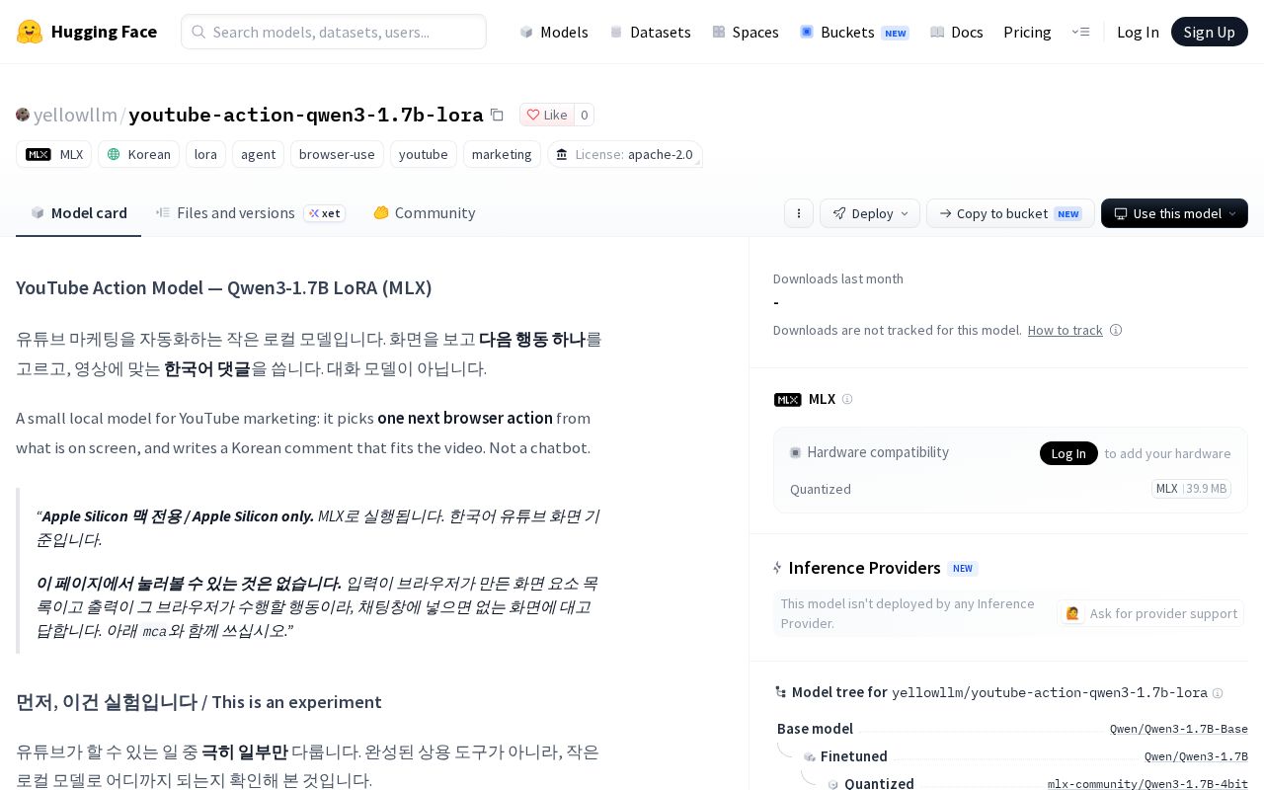
Task: Click Log In for hardware compatibility
Action: pos(1068,453)
